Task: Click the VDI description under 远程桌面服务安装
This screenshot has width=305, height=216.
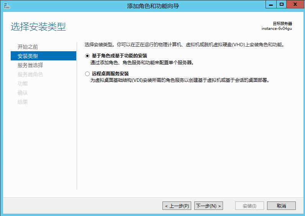Action: tap(180, 80)
